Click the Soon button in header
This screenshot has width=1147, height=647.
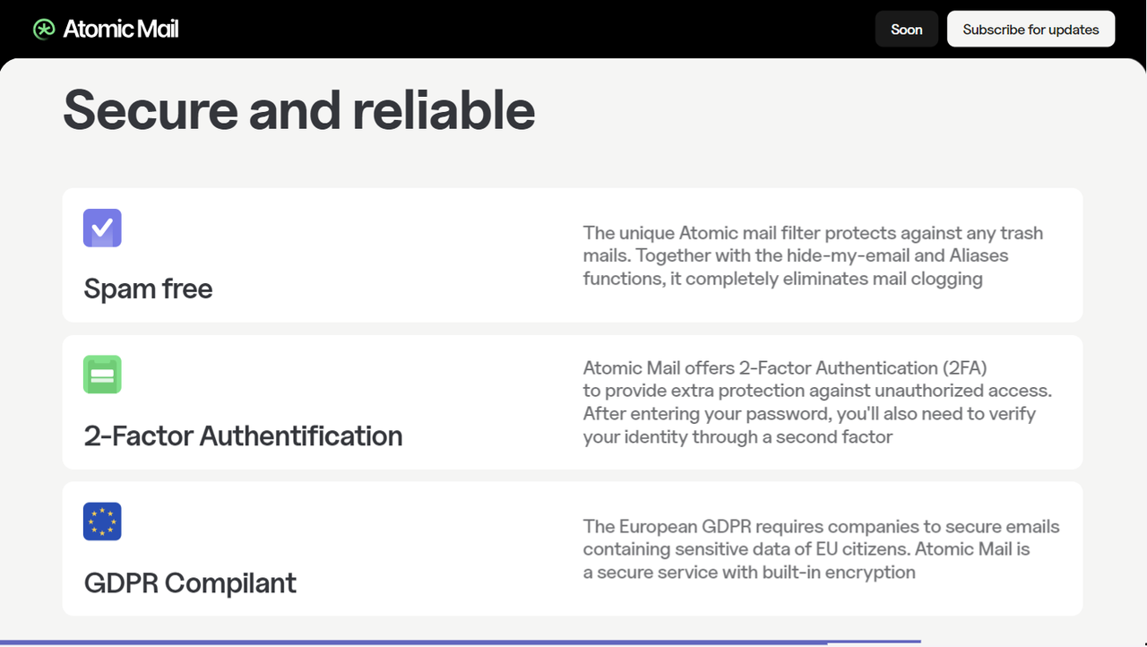pos(907,30)
